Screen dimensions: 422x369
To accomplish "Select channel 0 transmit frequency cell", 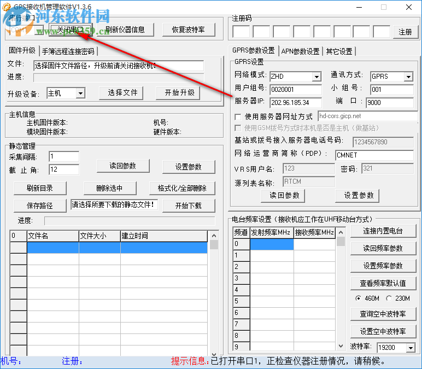I will (272, 244).
